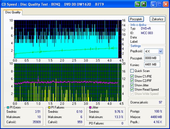The image size is (170, 129).
Task: Click the maximize window button
Action: [x=160, y=4]
